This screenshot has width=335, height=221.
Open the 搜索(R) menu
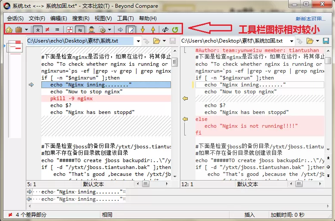[81, 18]
